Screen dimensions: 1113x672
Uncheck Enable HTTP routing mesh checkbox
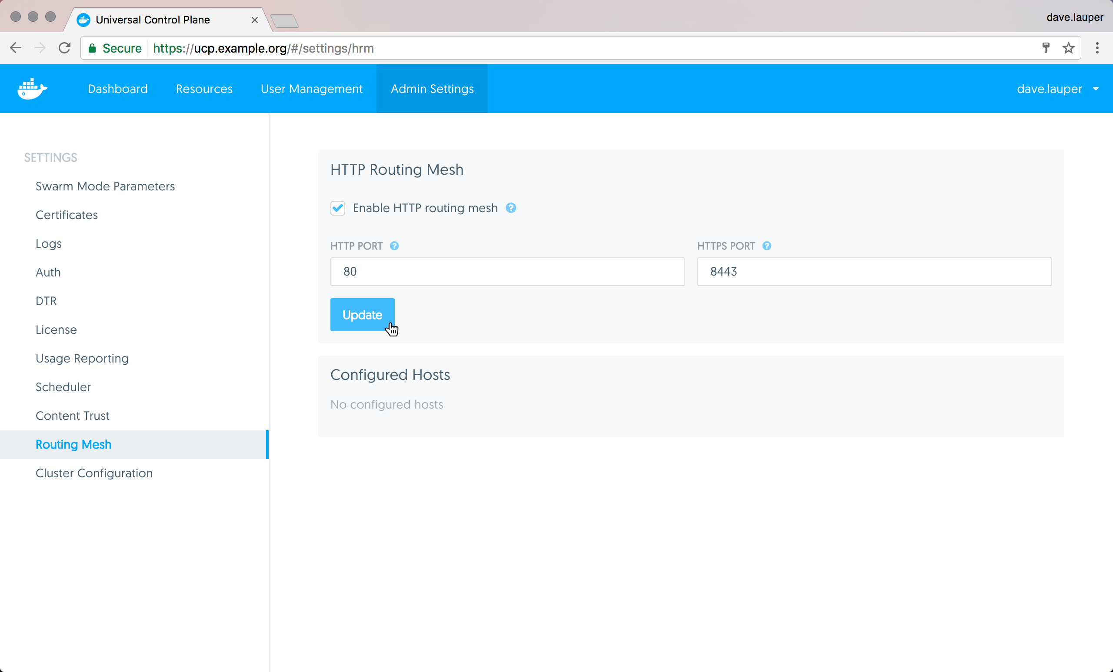click(338, 208)
